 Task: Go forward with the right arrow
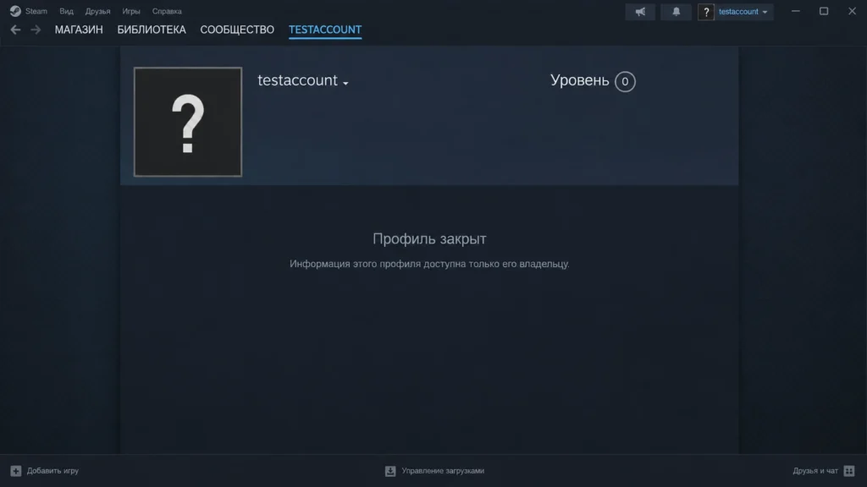click(36, 30)
